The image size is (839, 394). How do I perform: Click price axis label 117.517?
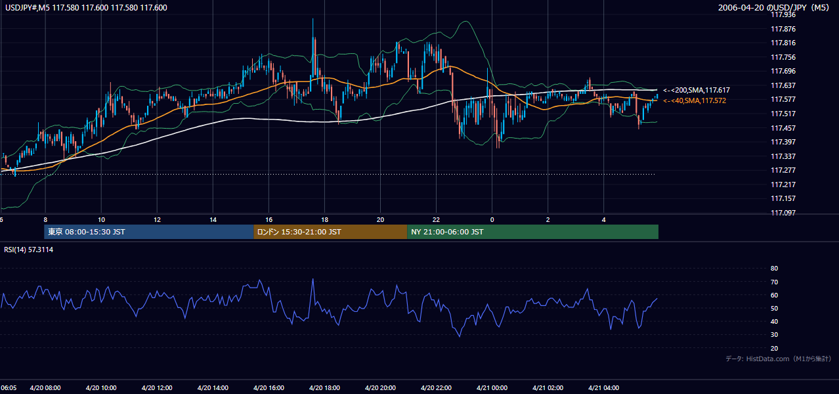[x=783, y=114]
